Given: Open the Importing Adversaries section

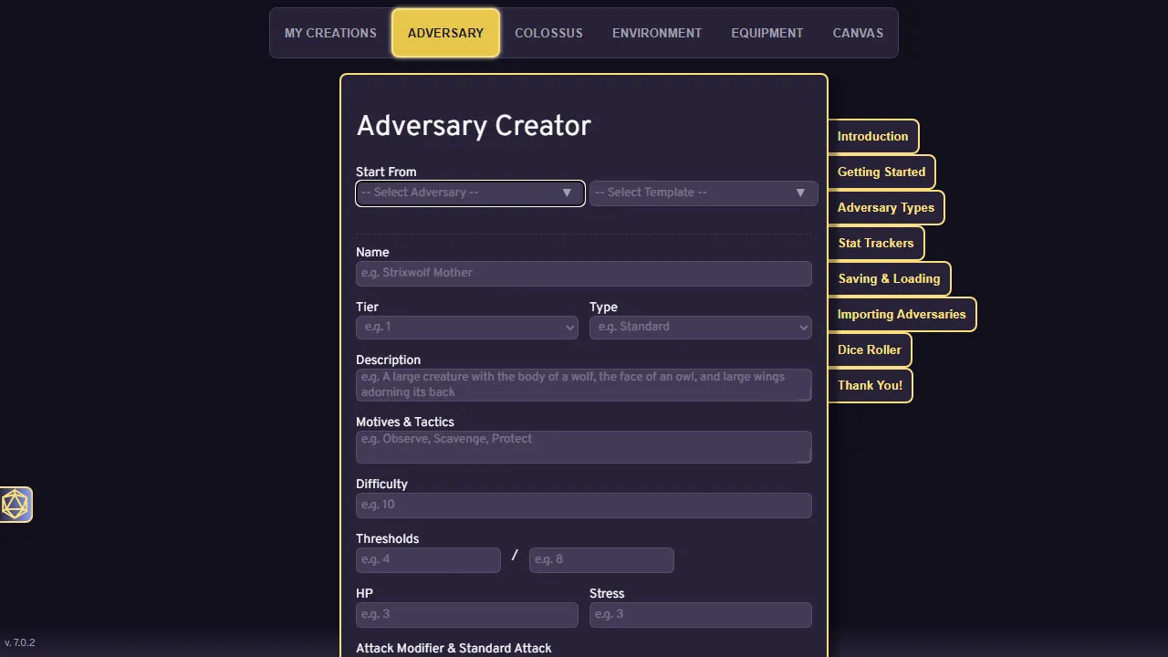Looking at the screenshot, I should tap(902, 314).
